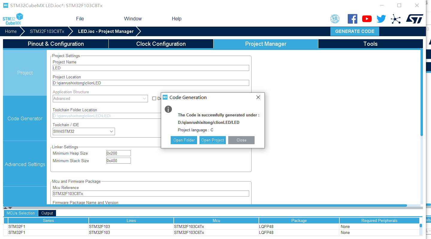Click the ST logo icon
The height and width of the screenshot is (239, 431).
pyautogui.click(x=415, y=19)
